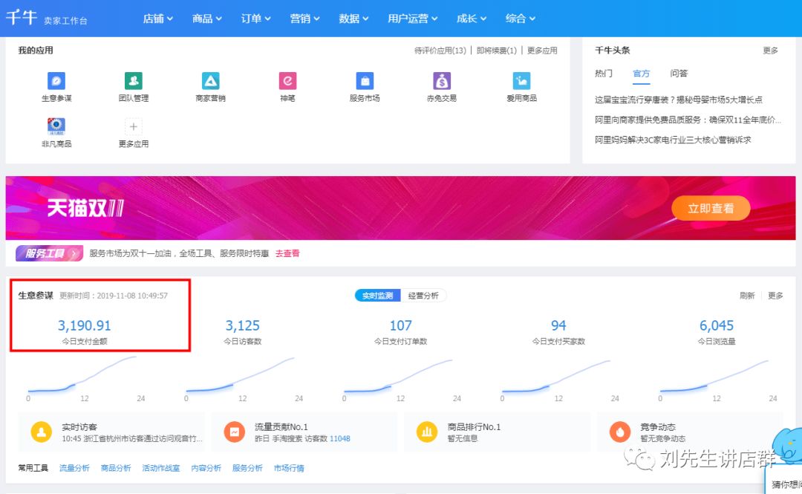Click today's paying buyers value 94
Viewport: 802px width, 494px height.
[x=558, y=325]
